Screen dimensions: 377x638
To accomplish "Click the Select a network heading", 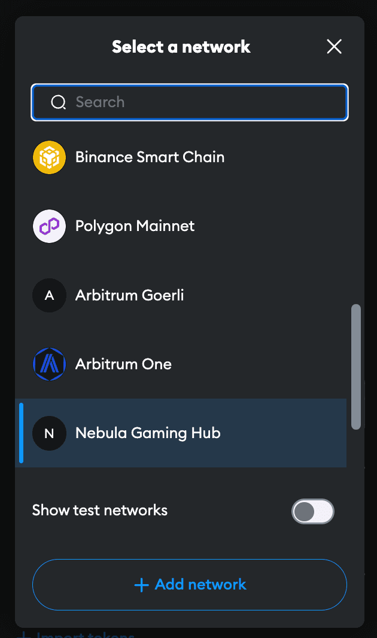I will pos(181,47).
